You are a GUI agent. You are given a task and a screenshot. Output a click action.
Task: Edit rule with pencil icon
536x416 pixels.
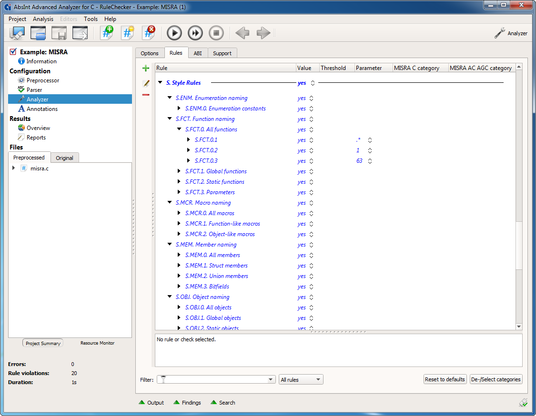[146, 83]
